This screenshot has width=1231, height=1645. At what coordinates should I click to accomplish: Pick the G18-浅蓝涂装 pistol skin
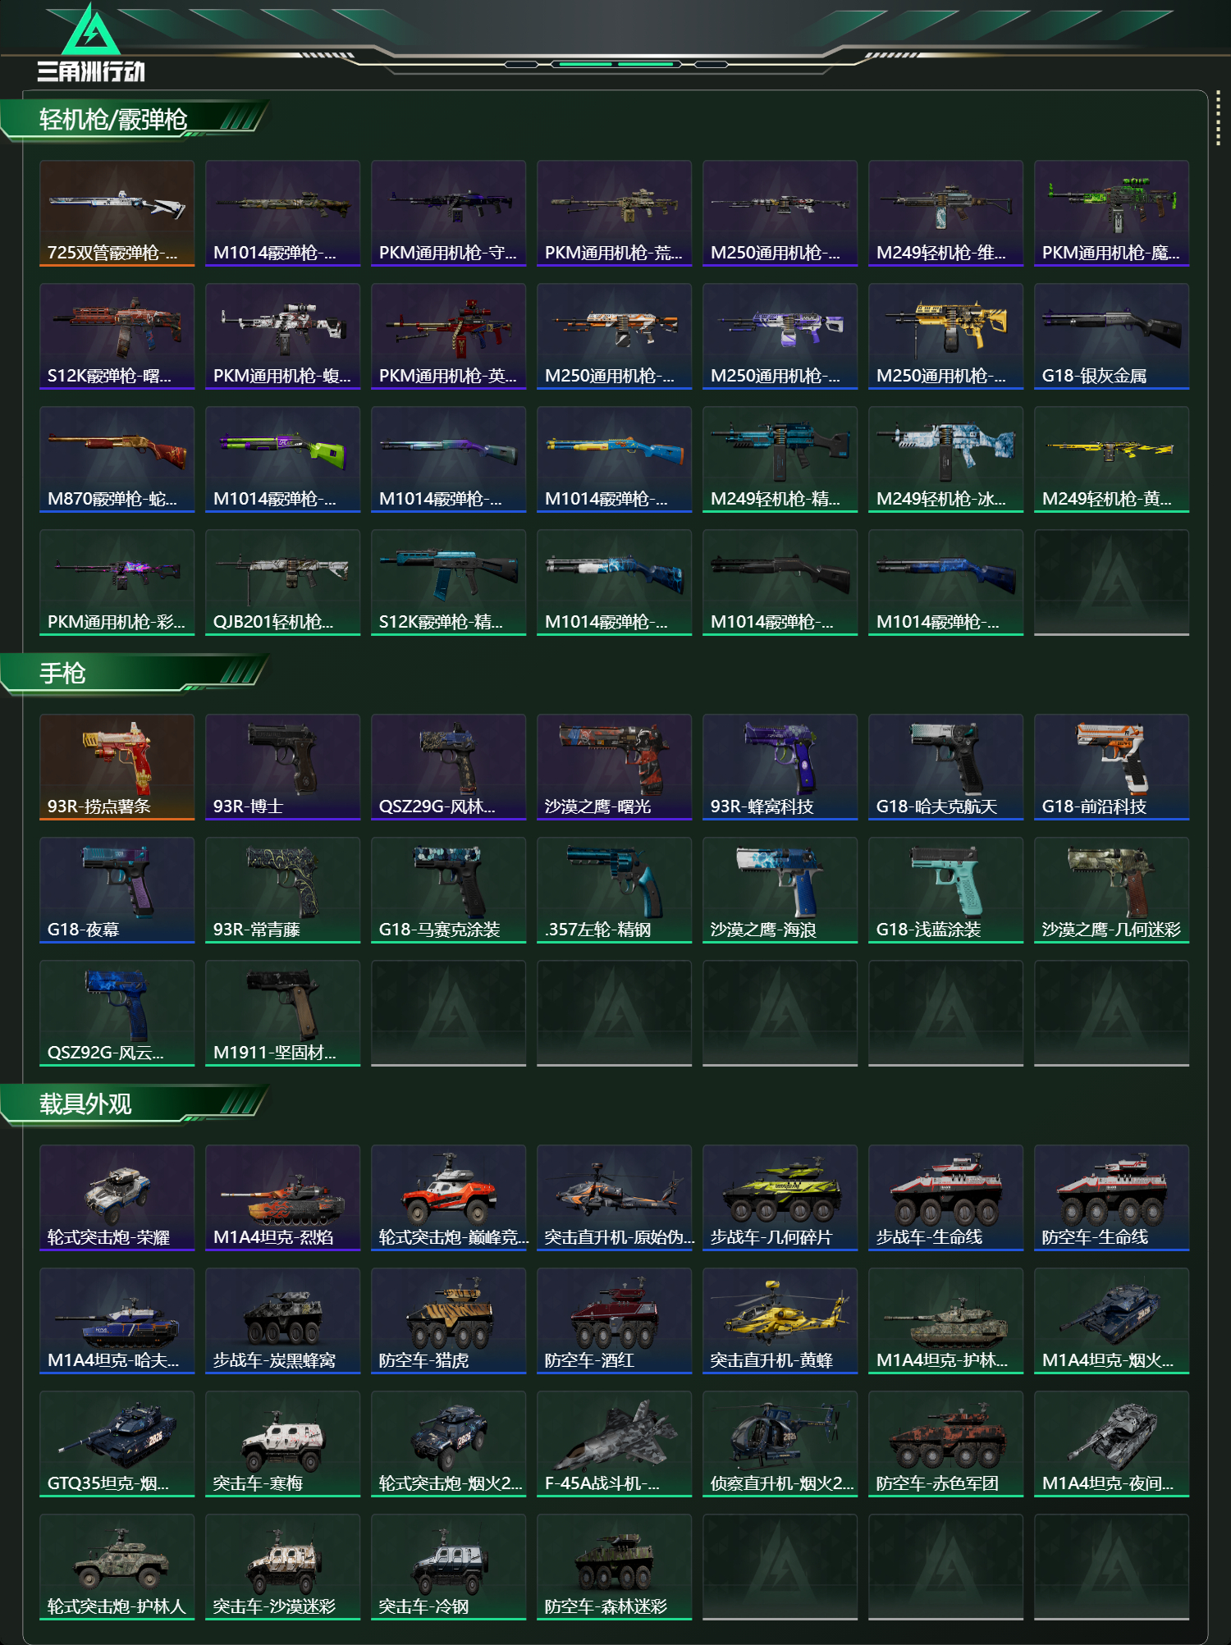tap(945, 889)
